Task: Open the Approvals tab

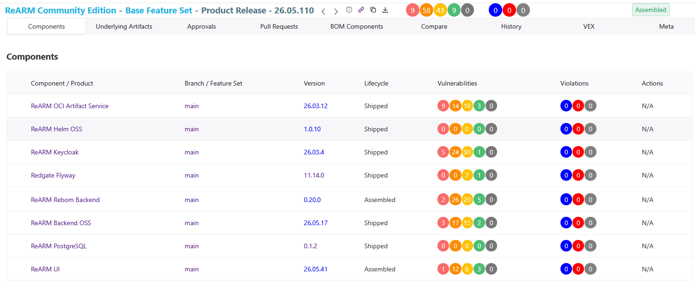Action: pos(202,26)
